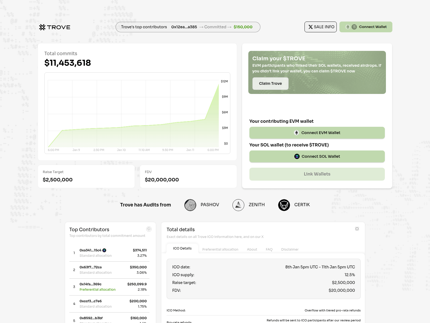Click the info icon next to Top Contributors

(149, 229)
